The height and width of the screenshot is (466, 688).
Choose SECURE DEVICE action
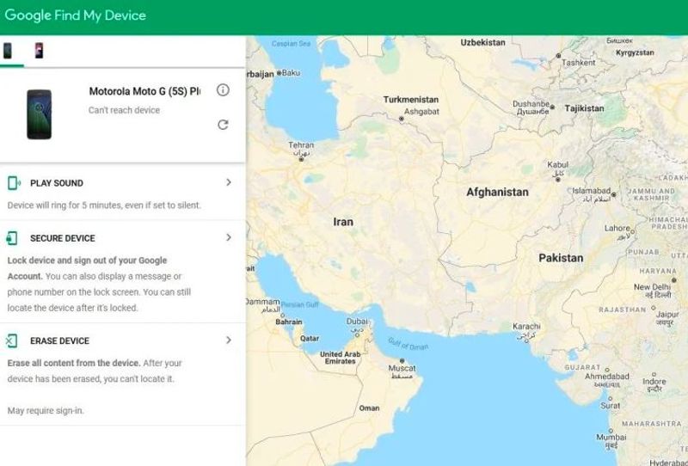(62, 238)
